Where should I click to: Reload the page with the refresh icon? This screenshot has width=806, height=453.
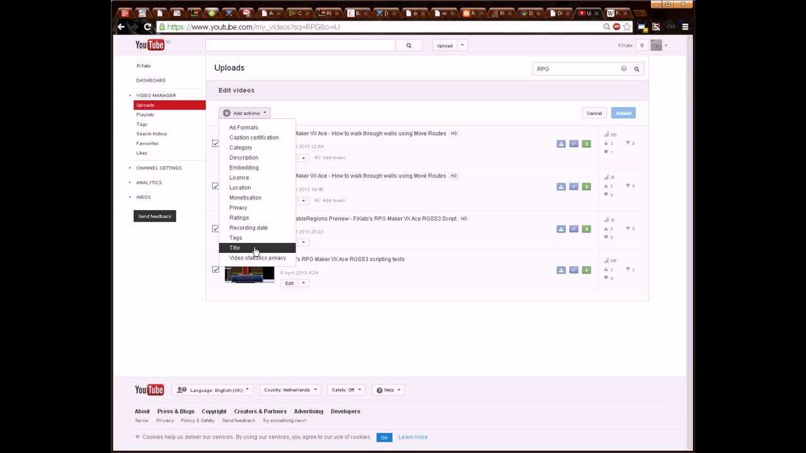147,26
